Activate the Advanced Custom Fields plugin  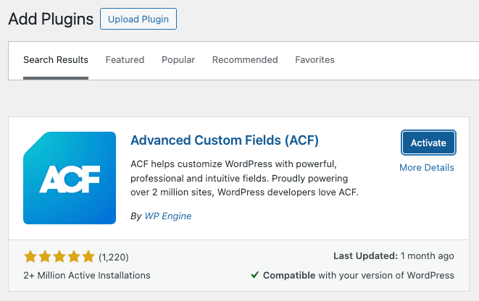(x=428, y=143)
